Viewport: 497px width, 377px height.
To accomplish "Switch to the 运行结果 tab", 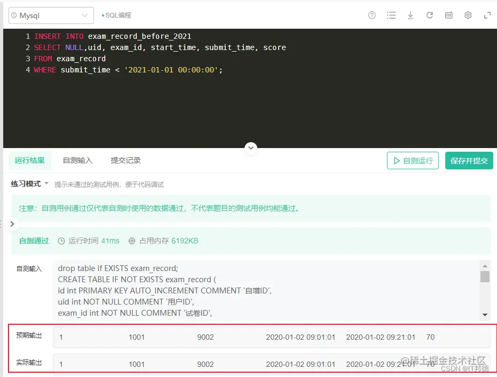I will click(29, 160).
